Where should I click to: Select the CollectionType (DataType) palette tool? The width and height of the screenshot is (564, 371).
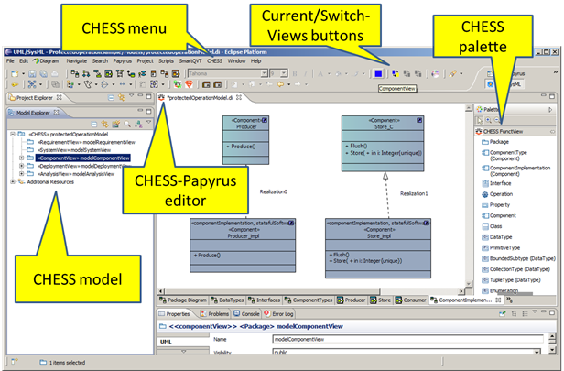(x=516, y=269)
